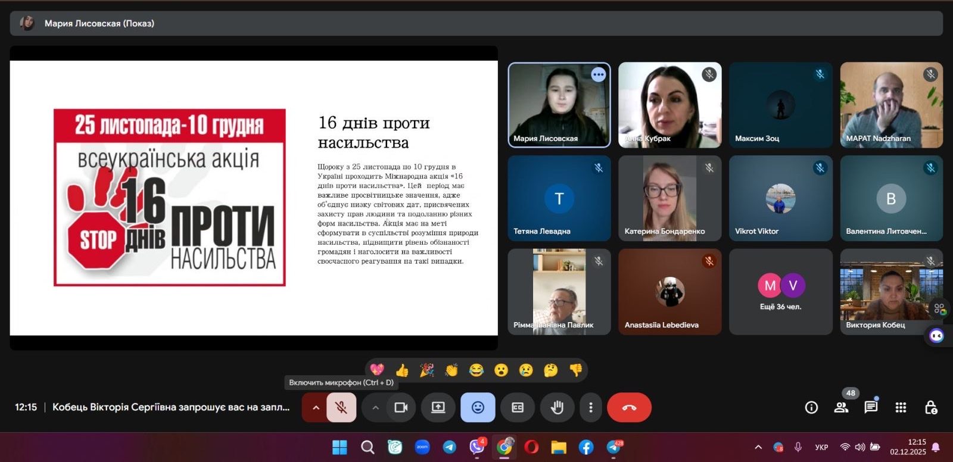Select Виктория Кобец video tile
Screen dimensions: 953x462
point(892,292)
